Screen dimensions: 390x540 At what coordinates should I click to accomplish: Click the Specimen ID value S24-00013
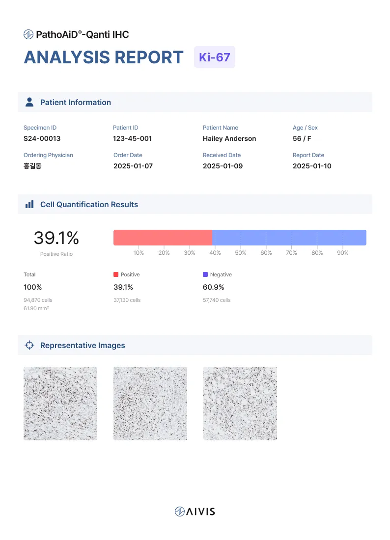coord(42,138)
